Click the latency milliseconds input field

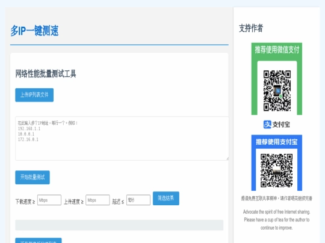(x=138, y=200)
